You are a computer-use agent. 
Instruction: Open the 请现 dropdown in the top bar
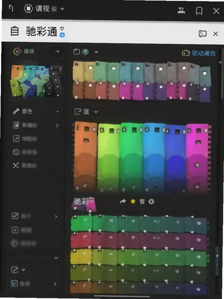(44, 9)
